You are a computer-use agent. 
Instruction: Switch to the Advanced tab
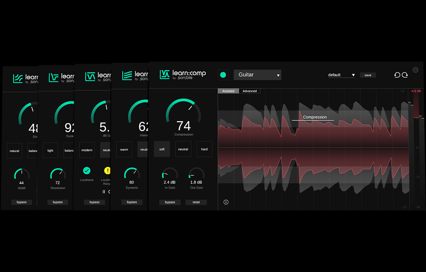tap(249, 91)
